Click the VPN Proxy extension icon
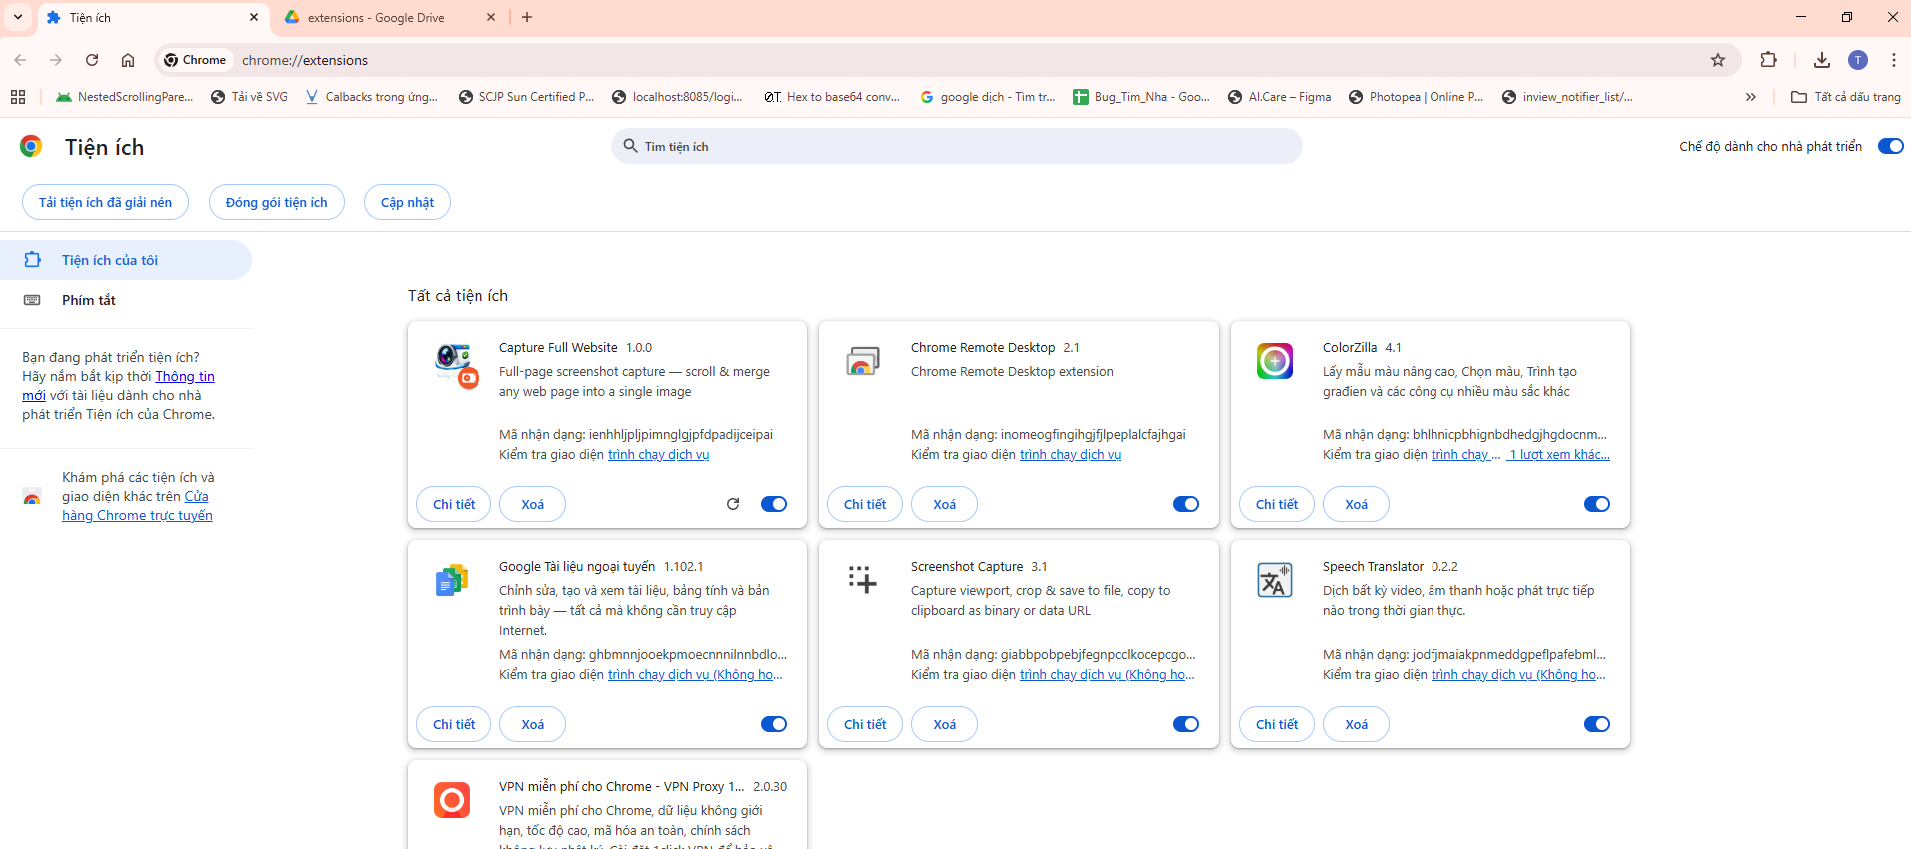Image resolution: width=1911 pixels, height=849 pixels. point(452,800)
